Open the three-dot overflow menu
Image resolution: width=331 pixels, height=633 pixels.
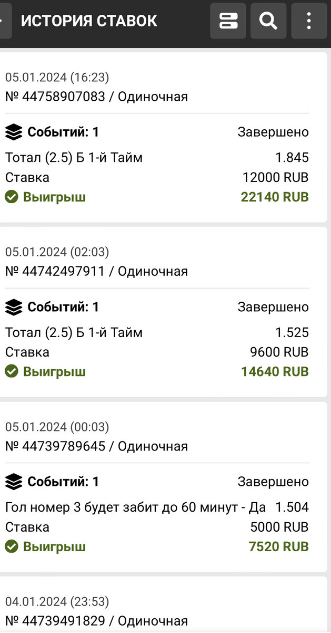coord(309,21)
